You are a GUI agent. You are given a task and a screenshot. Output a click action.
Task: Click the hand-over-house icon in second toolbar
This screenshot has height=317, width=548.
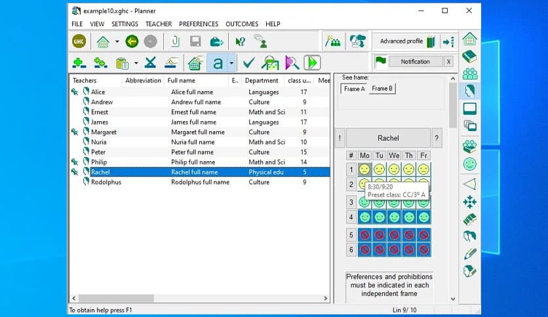pyautogui.click(x=195, y=63)
